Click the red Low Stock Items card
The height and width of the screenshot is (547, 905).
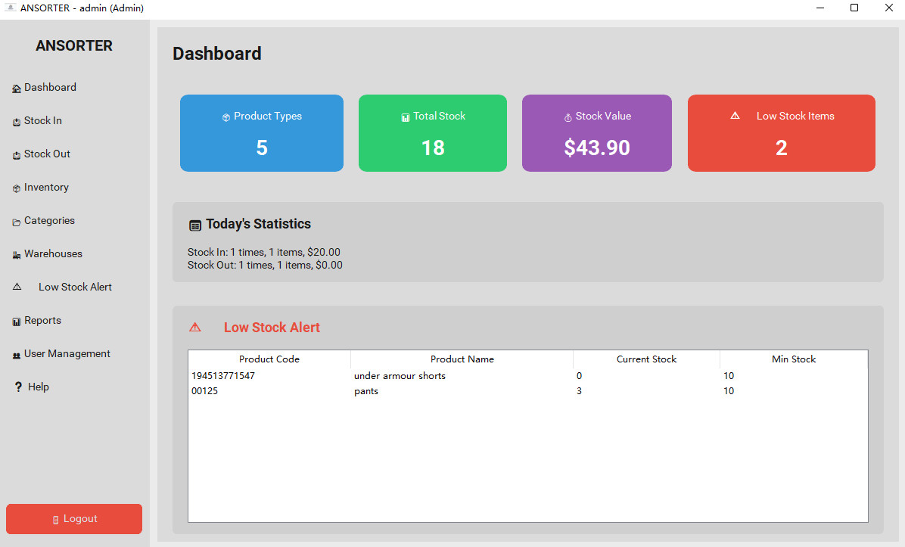782,133
